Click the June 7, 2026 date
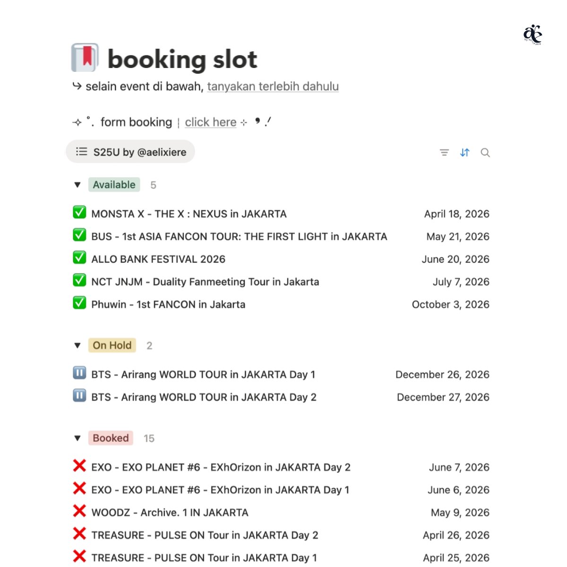This screenshot has height=567, width=567. [x=459, y=467]
